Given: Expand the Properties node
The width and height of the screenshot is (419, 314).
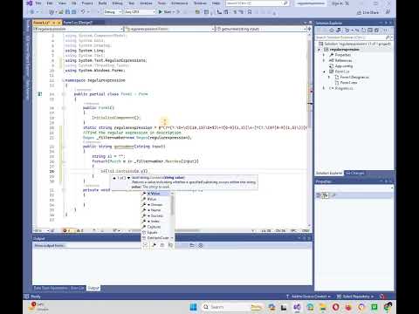Looking at the screenshot, I should (x=324, y=55).
